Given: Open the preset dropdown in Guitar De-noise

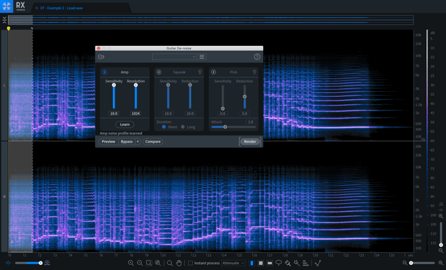Looking at the screenshot, I should click(x=175, y=57).
